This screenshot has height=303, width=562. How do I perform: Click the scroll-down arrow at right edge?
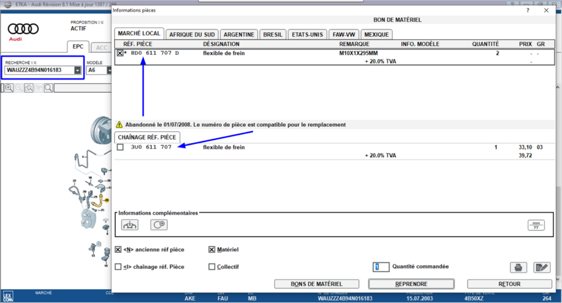[x=558, y=280]
